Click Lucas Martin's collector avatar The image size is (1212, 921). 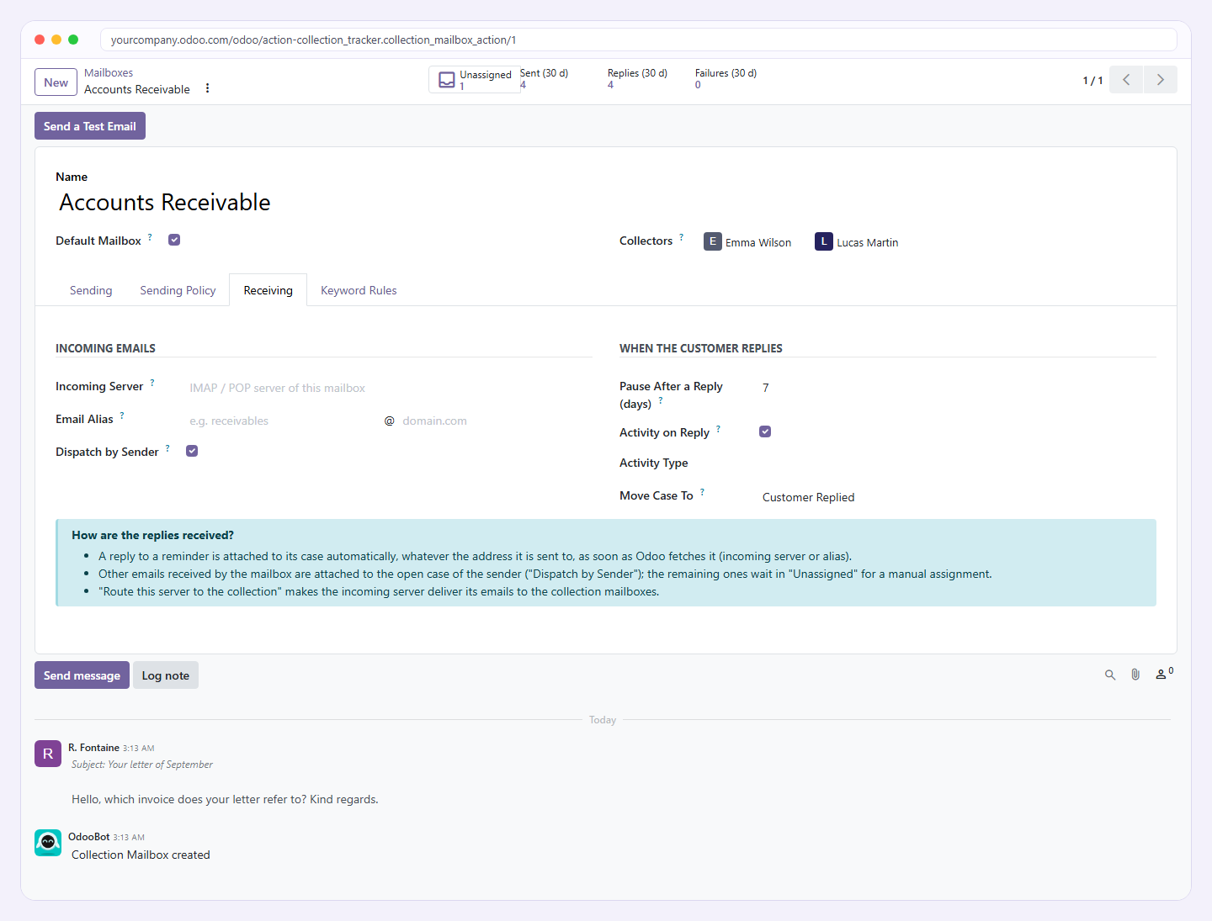click(824, 241)
